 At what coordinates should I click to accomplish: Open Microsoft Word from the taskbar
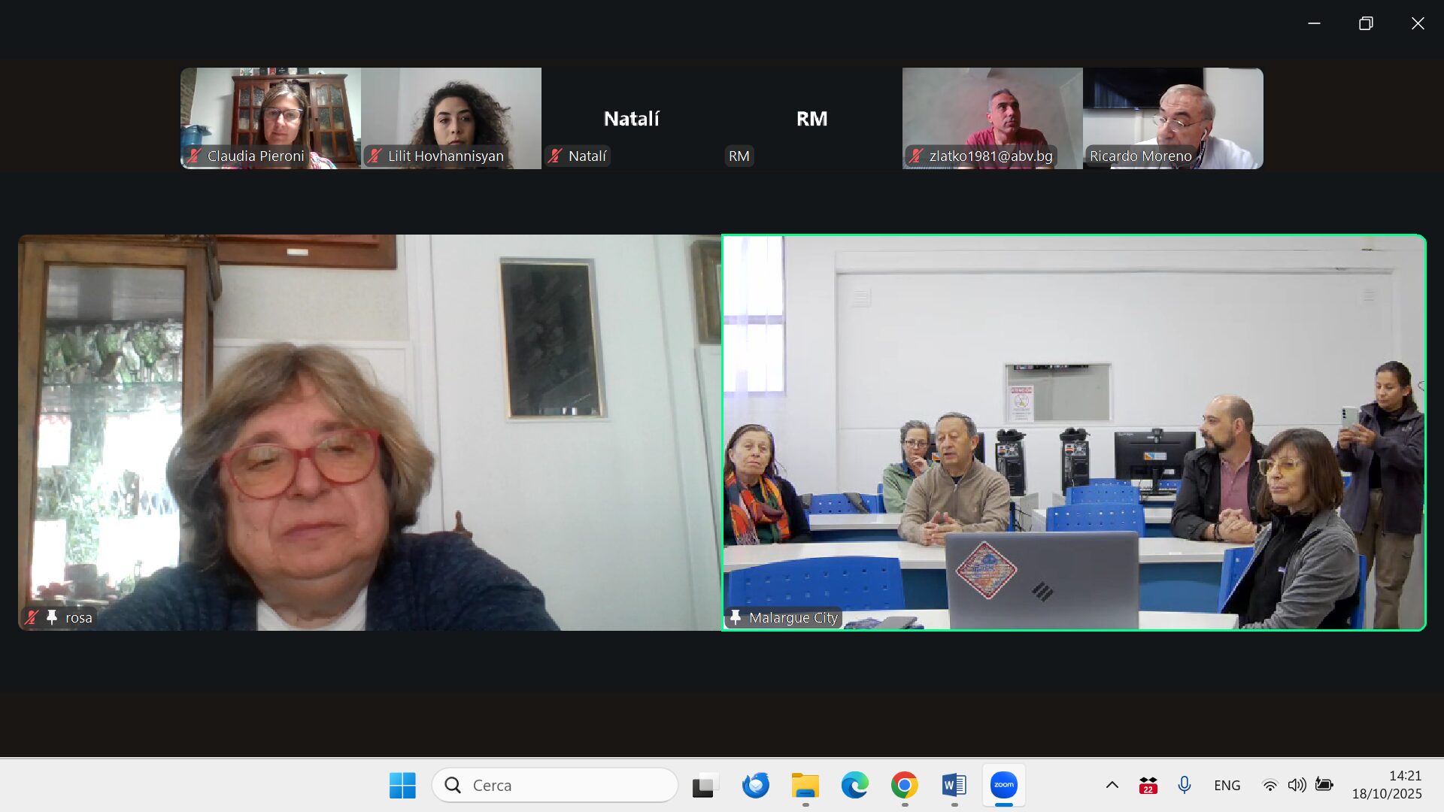point(954,785)
